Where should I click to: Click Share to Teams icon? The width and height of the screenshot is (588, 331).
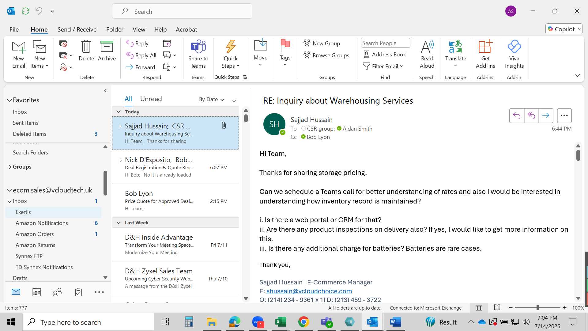pyautogui.click(x=198, y=47)
